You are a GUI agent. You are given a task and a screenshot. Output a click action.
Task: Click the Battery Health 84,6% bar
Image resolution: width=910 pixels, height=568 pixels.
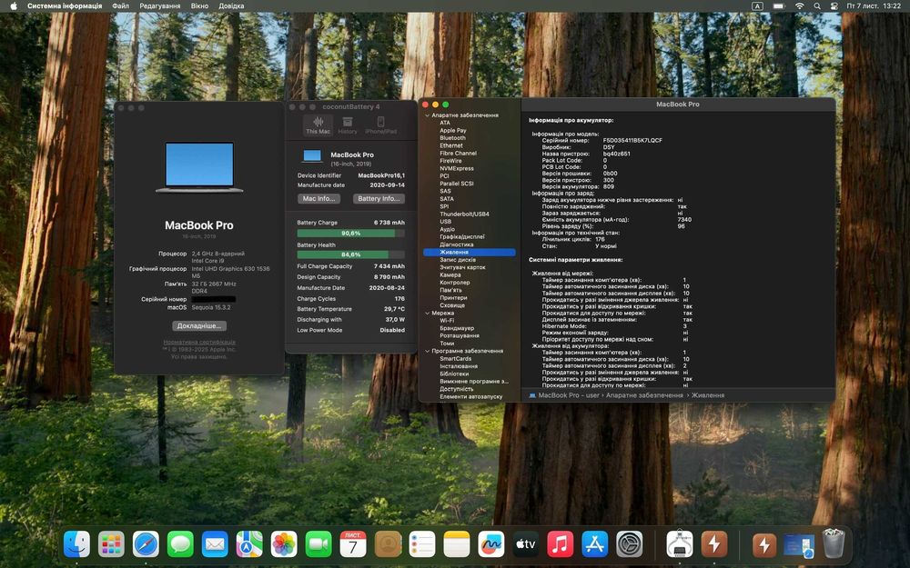pos(350,254)
